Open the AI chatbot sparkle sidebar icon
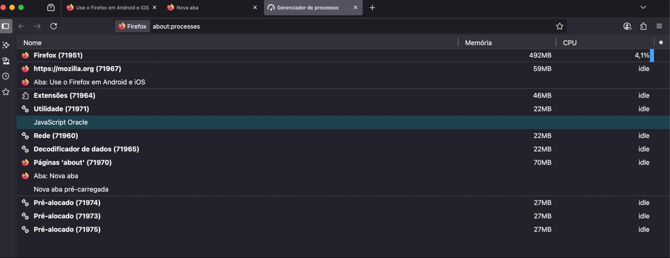 tap(6, 45)
